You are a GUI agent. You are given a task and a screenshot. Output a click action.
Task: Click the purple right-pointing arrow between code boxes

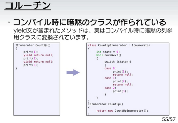click(73, 72)
